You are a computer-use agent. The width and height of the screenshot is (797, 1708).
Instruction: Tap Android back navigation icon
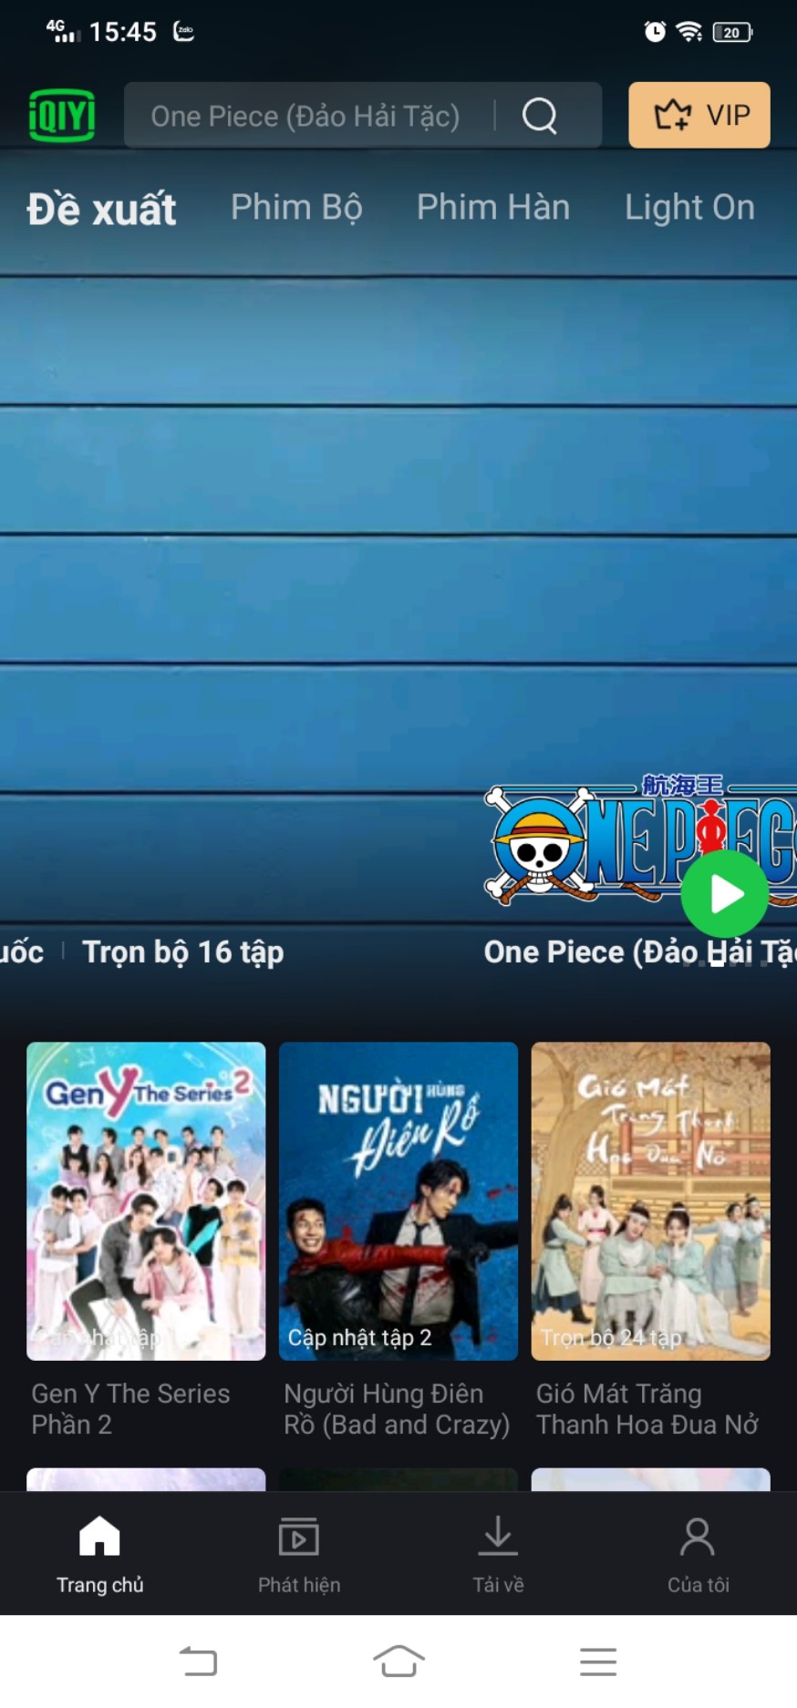pos(199,1662)
